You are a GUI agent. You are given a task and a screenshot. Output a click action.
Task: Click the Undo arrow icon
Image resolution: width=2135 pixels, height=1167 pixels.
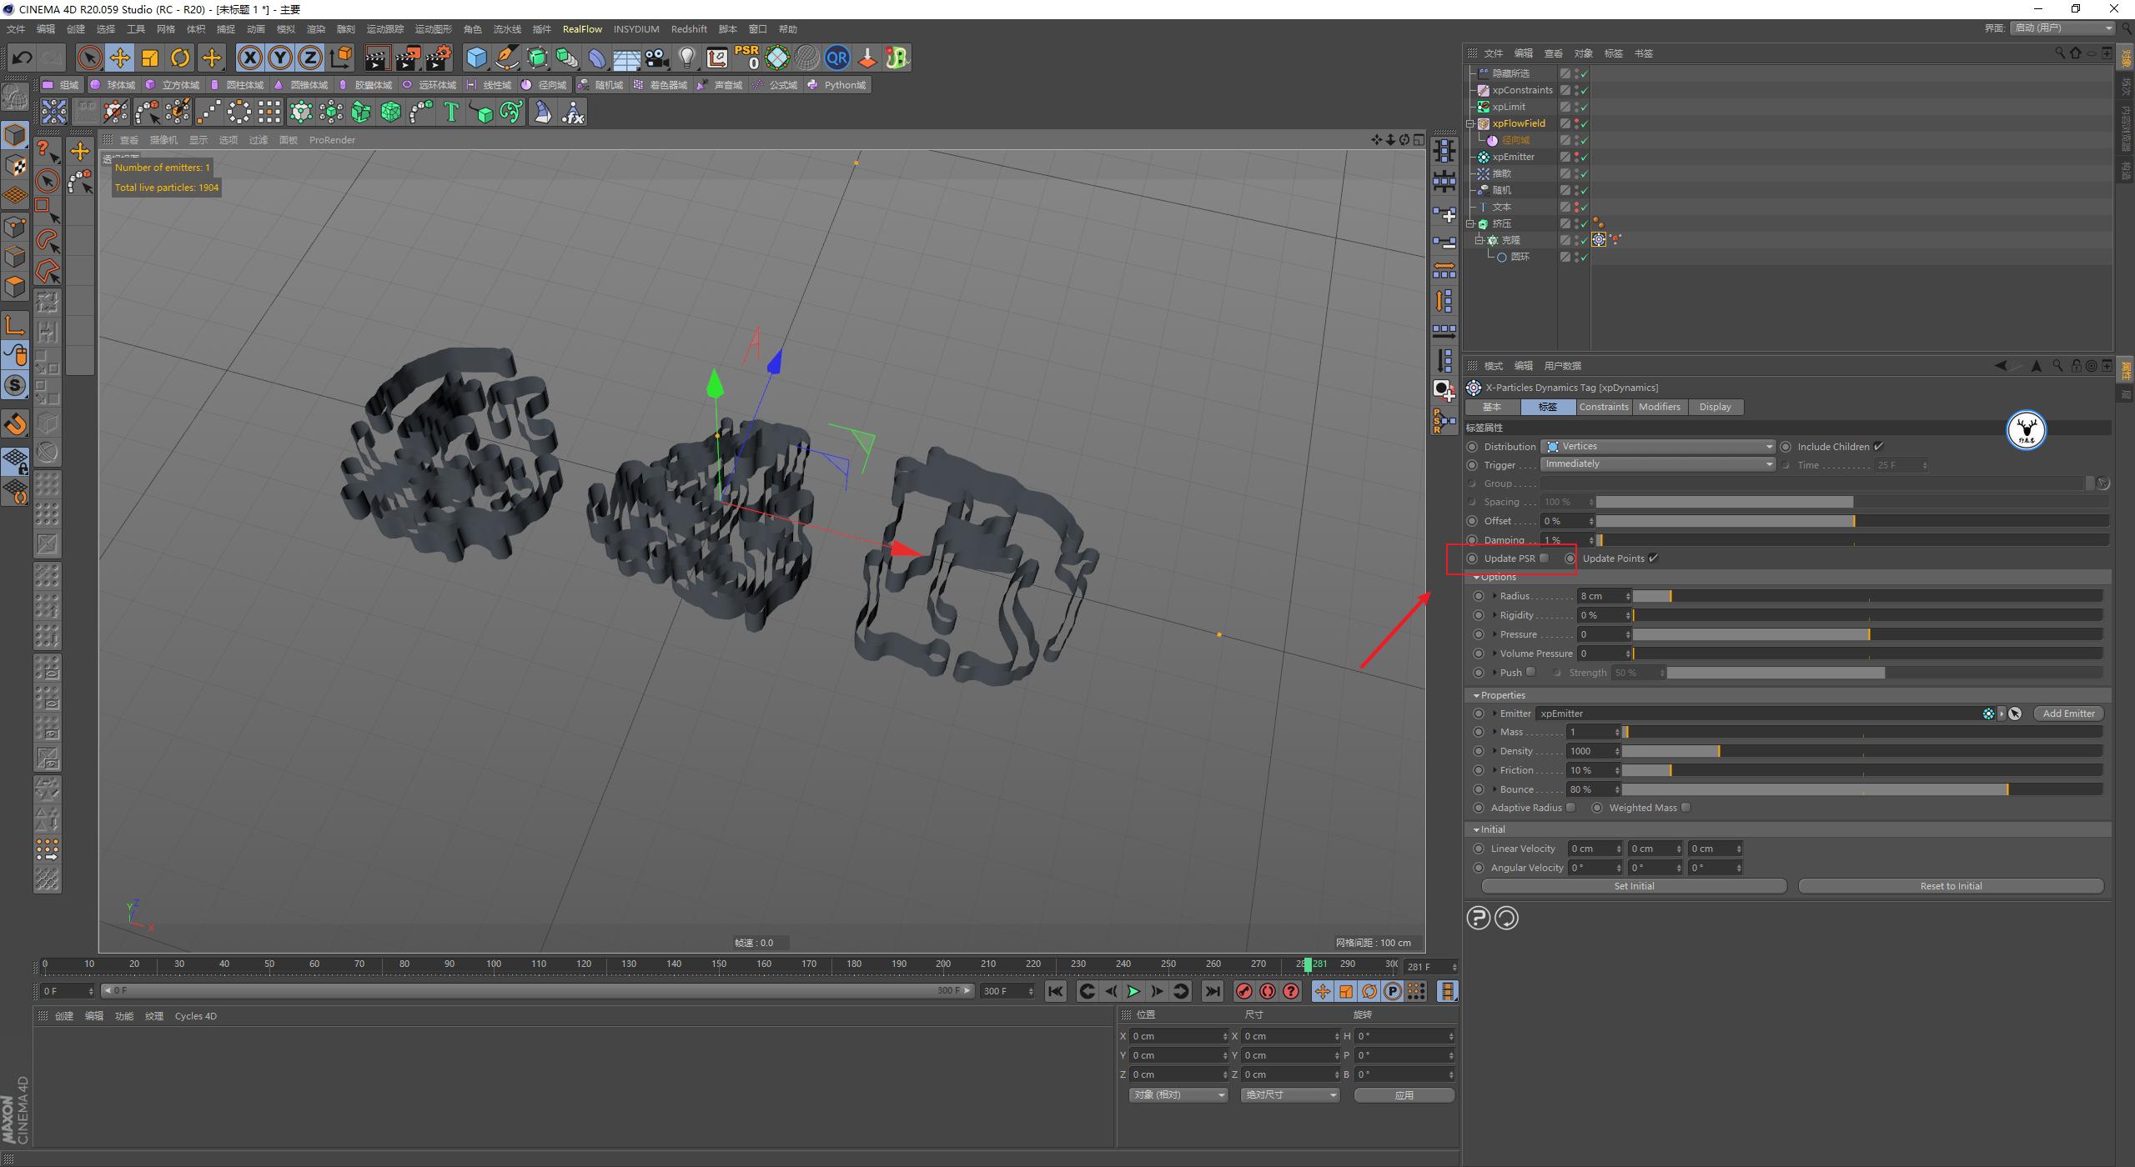21,57
